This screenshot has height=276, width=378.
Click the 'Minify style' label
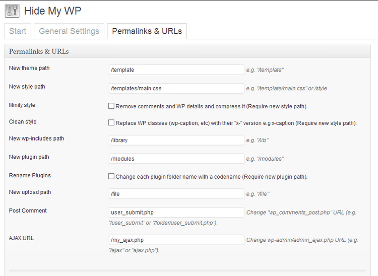click(x=22, y=105)
